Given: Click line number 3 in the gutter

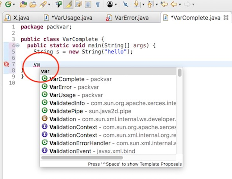Looking at the screenshot, I should pyautogui.click(x=13, y=39).
